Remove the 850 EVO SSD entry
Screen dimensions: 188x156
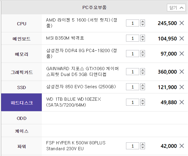[182, 87]
